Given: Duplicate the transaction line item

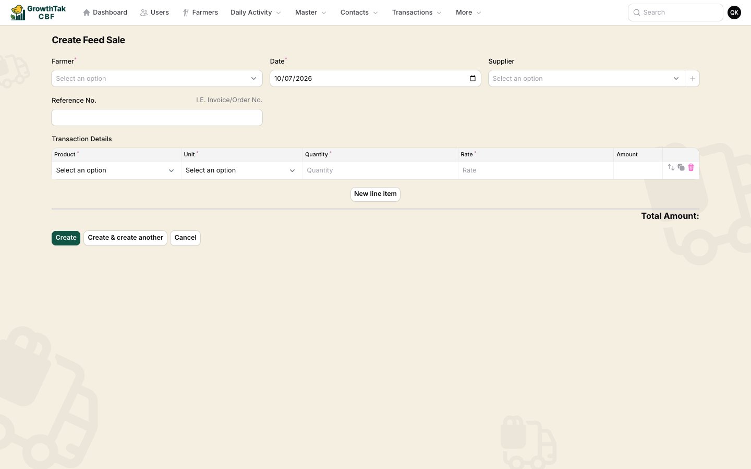Looking at the screenshot, I should (681, 167).
